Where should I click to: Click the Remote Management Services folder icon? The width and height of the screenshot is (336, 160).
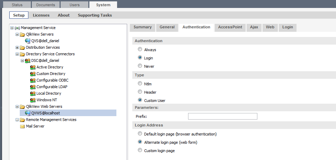pyautogui.click(x=23, y=120)
